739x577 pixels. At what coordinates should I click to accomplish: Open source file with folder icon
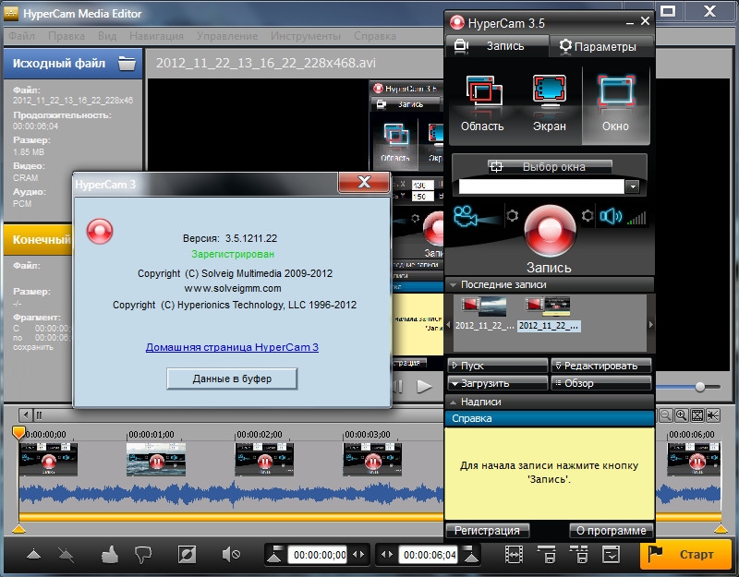tap(127, 63)
